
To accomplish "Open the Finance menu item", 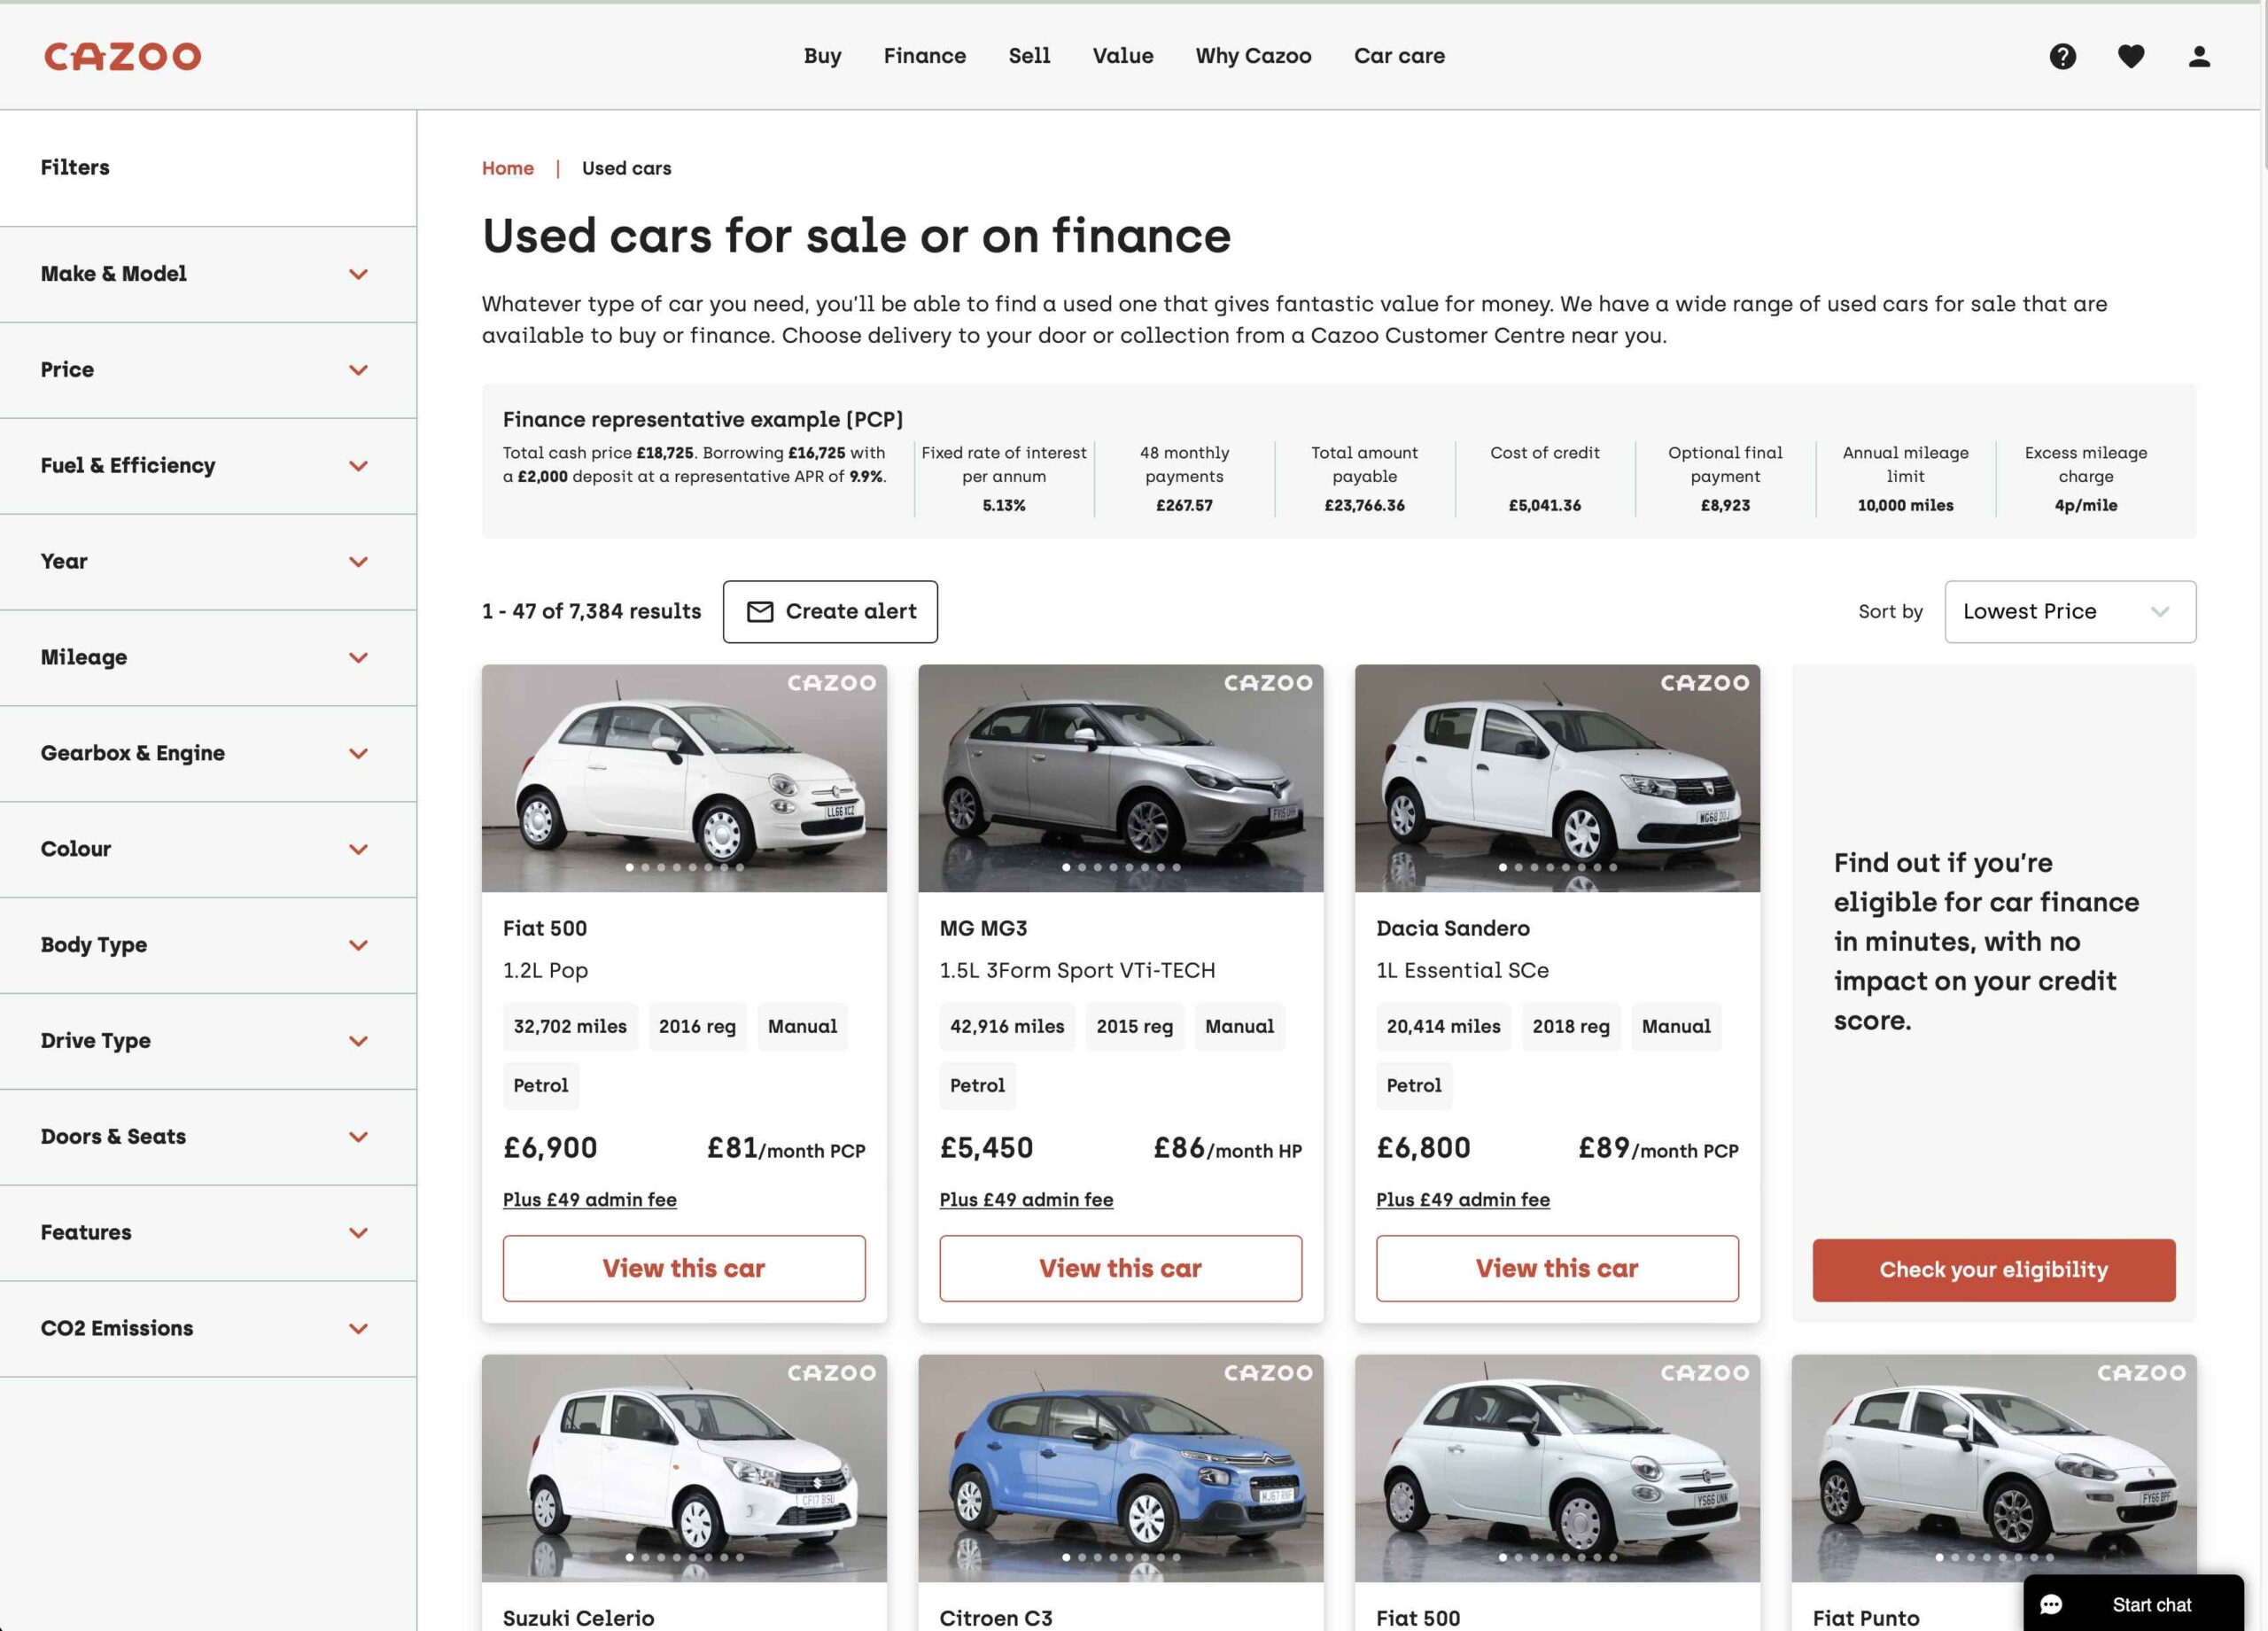I will (923, 56).
